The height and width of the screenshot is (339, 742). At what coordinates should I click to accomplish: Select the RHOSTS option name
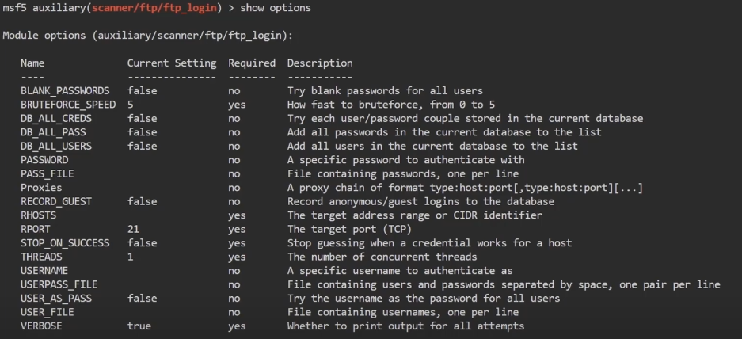[38, 215]
